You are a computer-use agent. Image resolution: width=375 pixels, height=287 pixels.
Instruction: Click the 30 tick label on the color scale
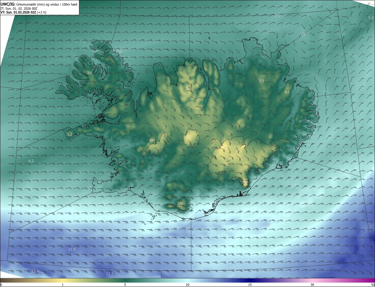(x=312, y=285)
